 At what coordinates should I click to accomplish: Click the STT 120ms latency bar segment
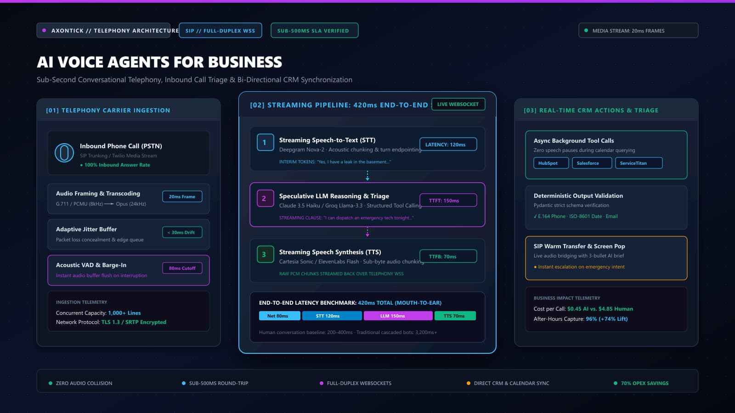coord(332,316)
